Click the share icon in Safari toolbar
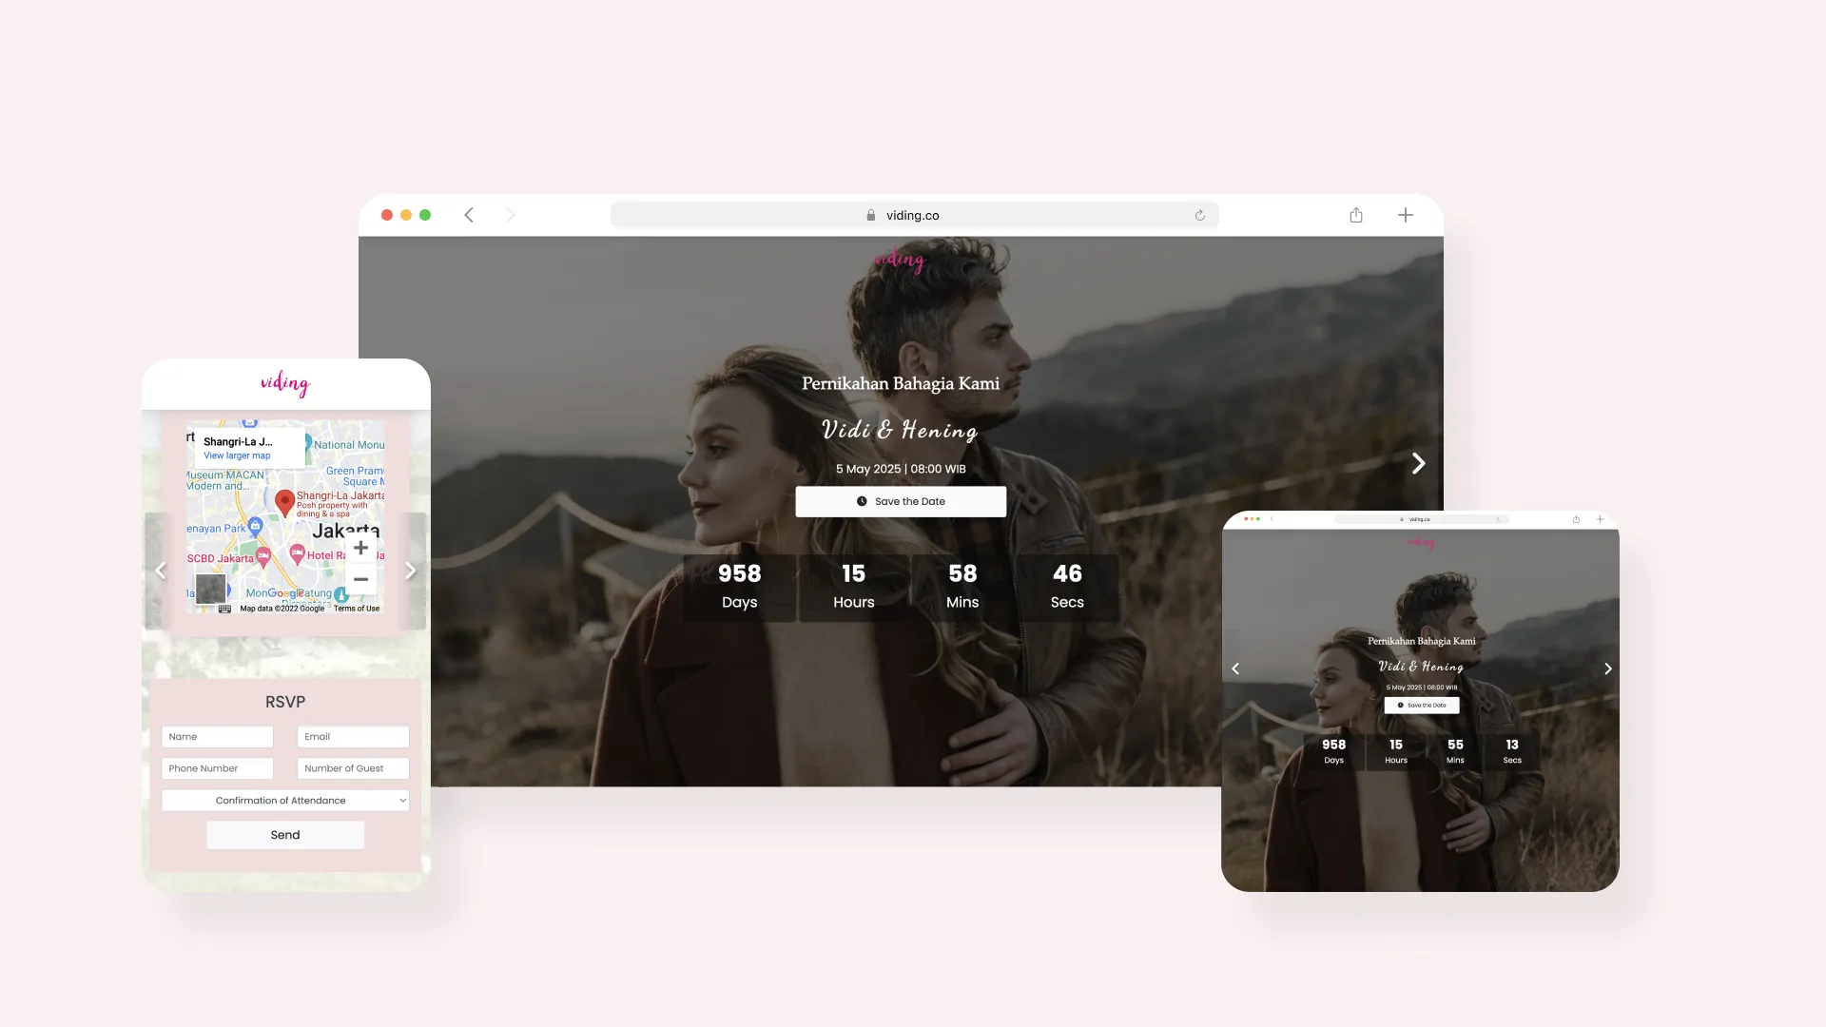1826x1027 pixels. tap(1355, 215)
